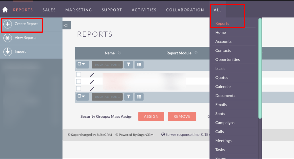Open the All menu
294x159 pixels.
(218, 10)
